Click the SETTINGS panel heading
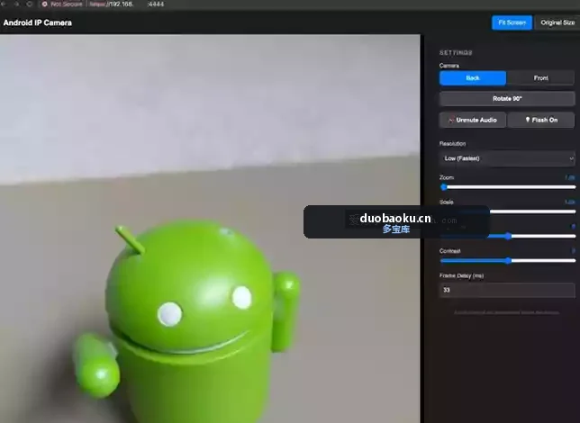This screenshot has width=580, height=423. click(456, 53)
